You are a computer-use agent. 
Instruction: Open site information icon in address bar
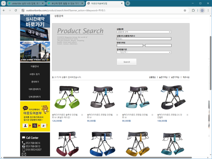[x=23, y=10]
